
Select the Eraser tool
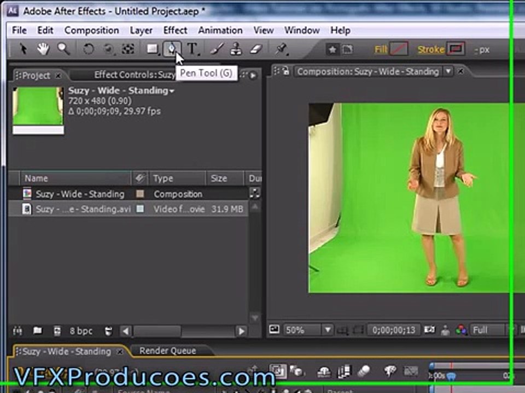coord(256,49)
